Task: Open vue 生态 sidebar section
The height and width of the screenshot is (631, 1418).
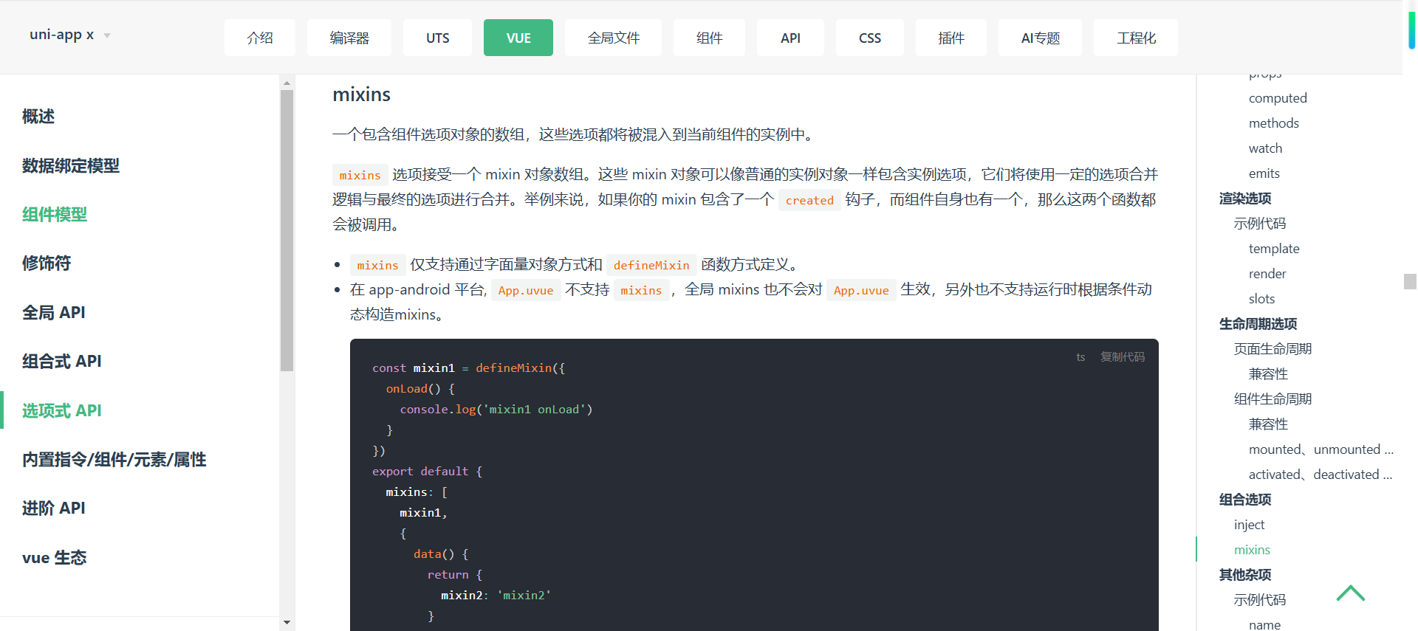Action: point(55,558)
